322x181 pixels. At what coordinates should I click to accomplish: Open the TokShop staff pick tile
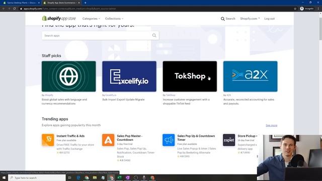click(x=190, y=76)
